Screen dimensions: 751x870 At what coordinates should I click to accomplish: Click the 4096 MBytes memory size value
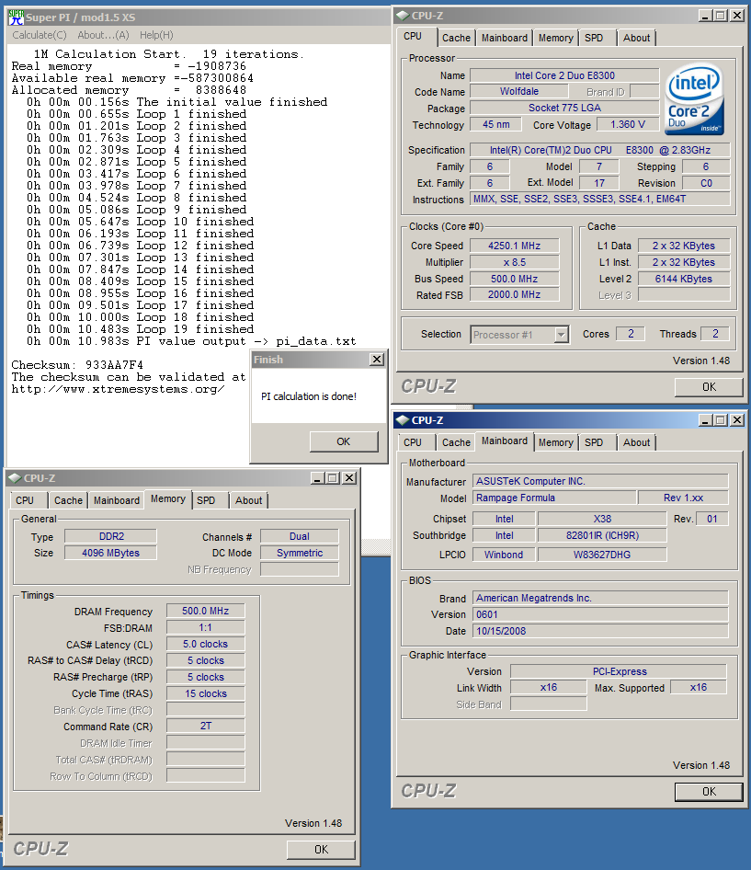pyautogui.click(x=111, y=553)
